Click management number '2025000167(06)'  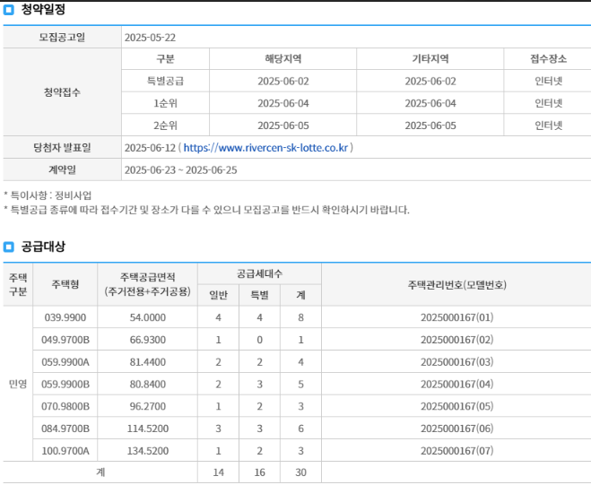click(456, 429)
